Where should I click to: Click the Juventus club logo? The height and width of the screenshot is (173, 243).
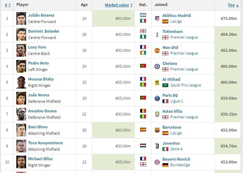157,146
